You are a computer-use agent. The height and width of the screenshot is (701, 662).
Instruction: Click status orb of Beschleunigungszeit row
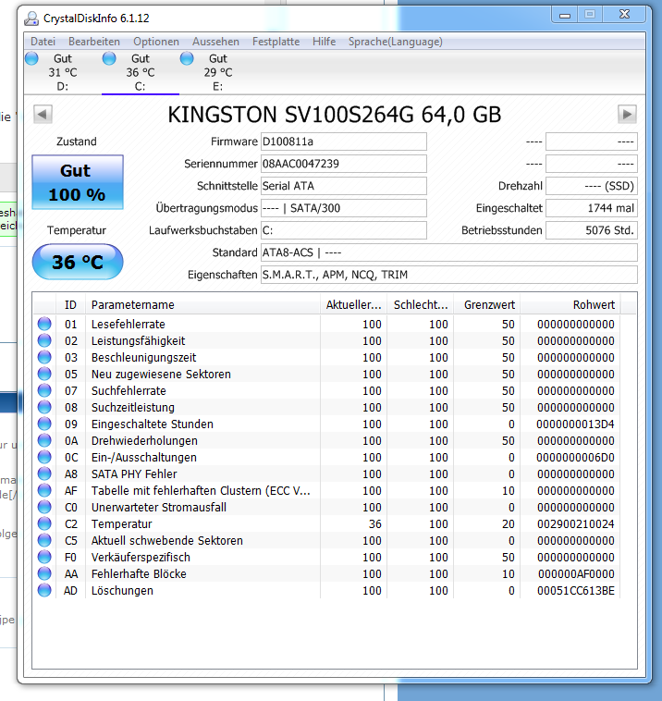pyautogui.click(x=44, y=357)
